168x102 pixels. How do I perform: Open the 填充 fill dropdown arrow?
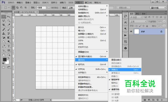164,26
